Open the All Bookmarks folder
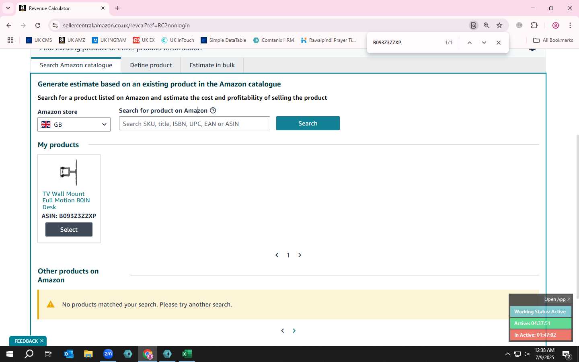 553,40
